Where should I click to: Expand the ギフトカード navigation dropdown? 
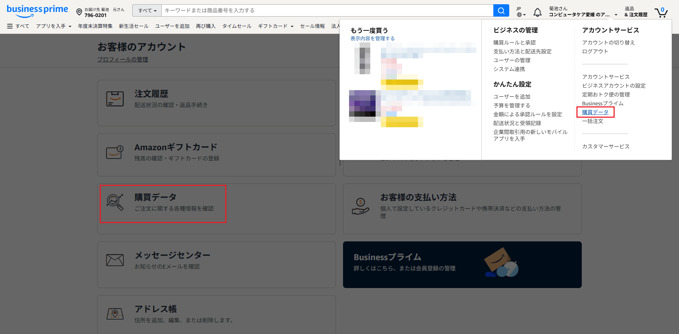(275, 26)
